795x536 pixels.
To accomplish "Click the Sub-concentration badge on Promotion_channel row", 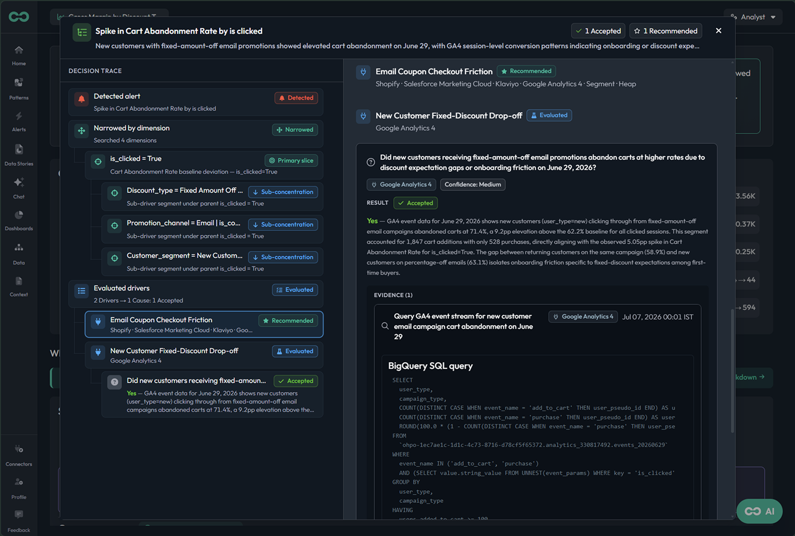I will coord(283,224).
